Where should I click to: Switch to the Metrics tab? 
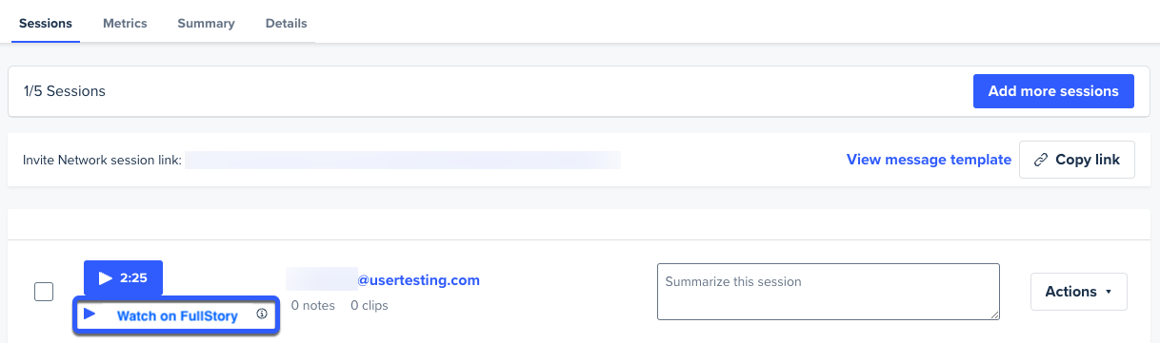click(125, 23)
